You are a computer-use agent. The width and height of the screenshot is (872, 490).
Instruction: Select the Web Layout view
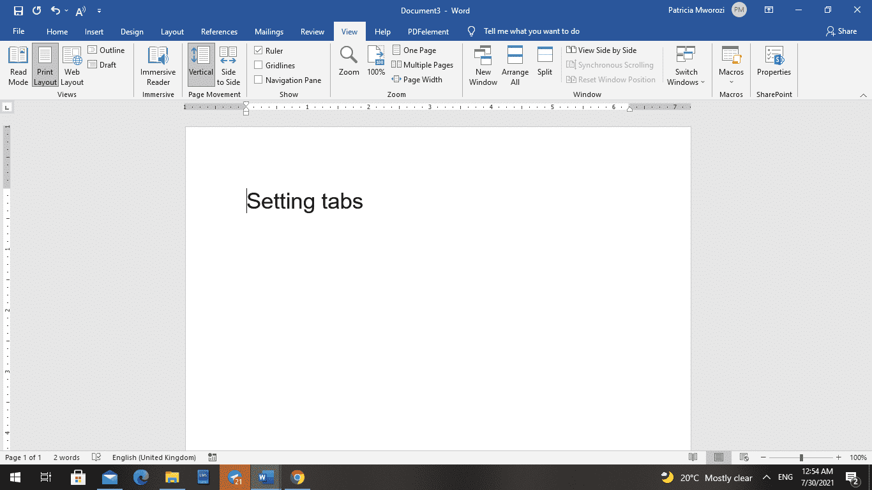[x=71, y=64]
